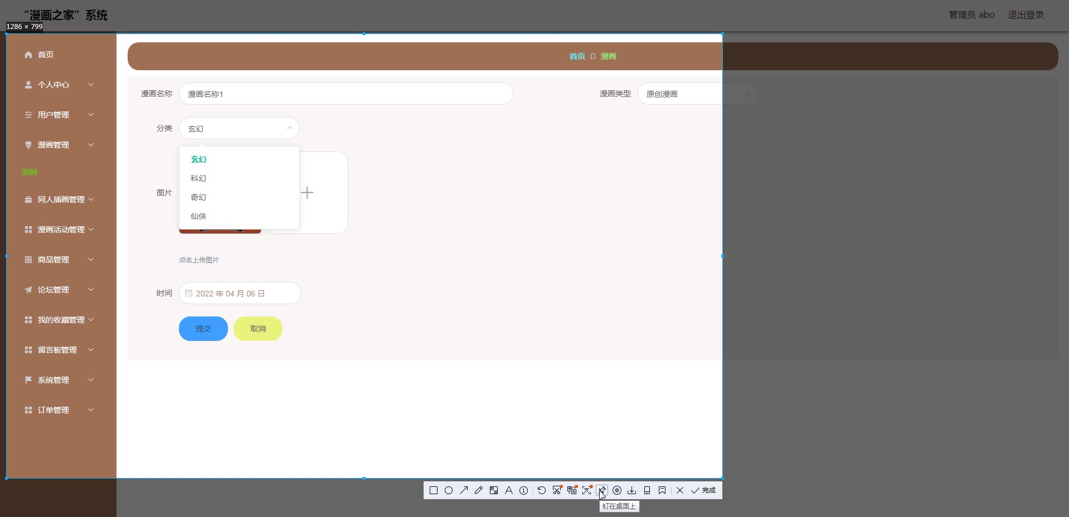This screenshot has width=1069, height=517.
Task: Click the 同人插画管理 briefcase icon
Action: (x=28, y=199)
